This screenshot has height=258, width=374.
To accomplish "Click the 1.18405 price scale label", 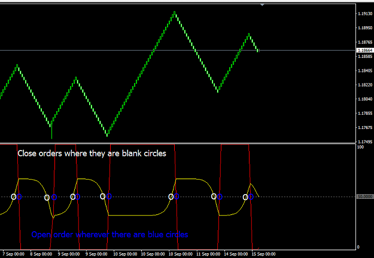I will tap(365, 70).
